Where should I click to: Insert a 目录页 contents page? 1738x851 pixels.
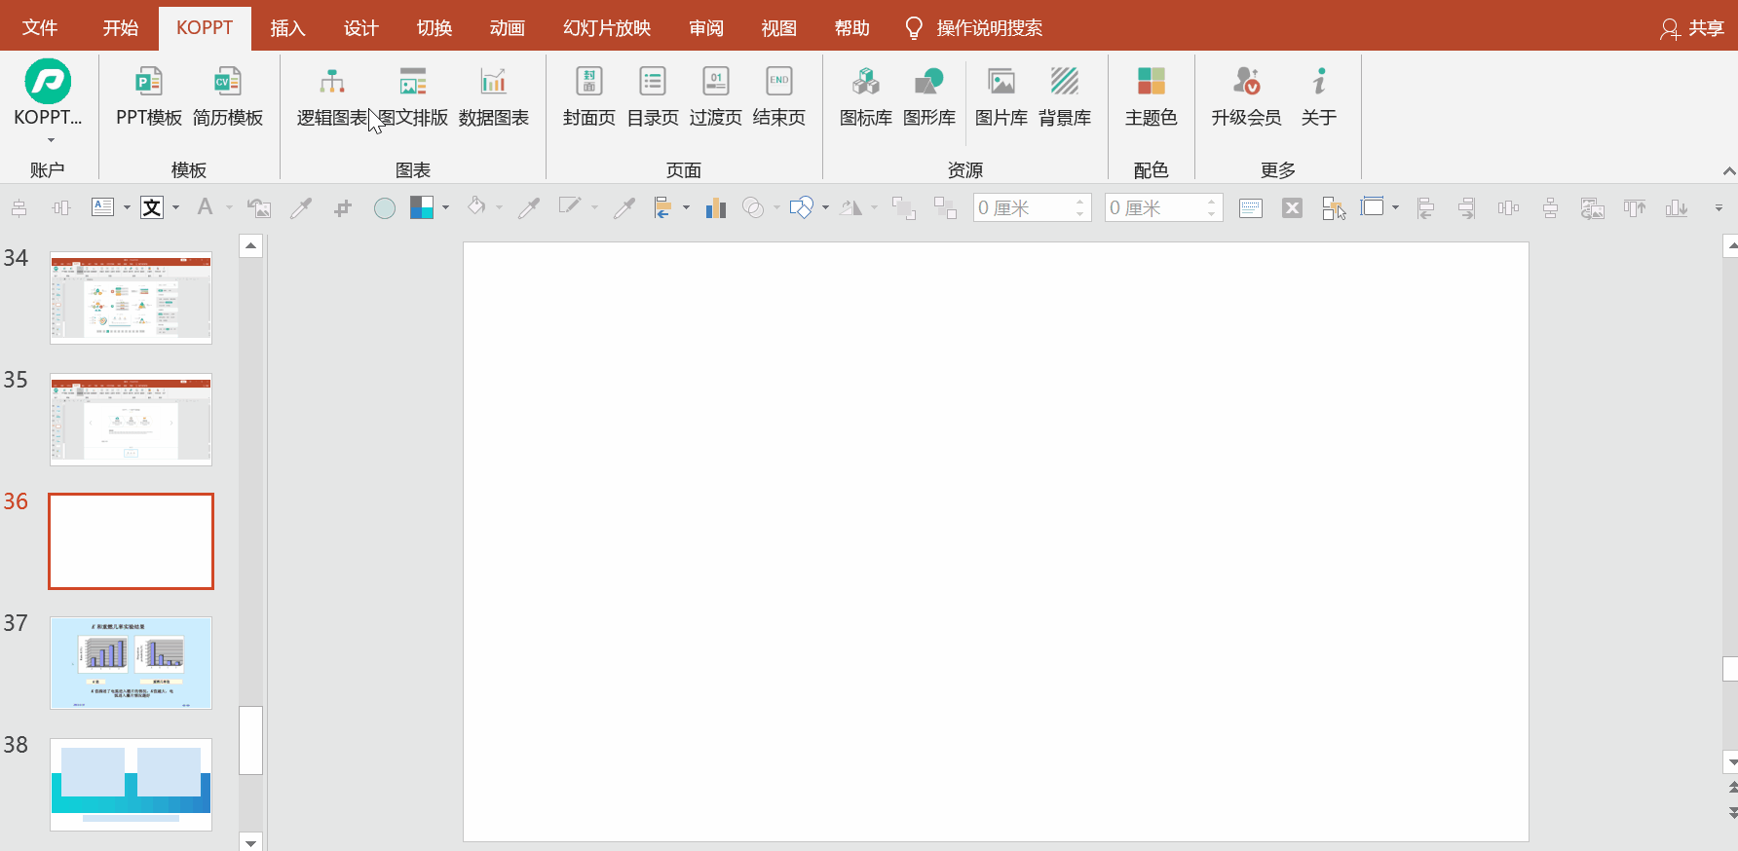coord(653,96)
